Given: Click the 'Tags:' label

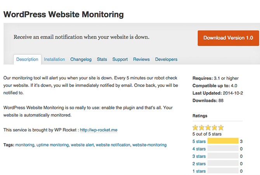Looking at the screenshot, I should pyautogui.click(x=9, y=145).
